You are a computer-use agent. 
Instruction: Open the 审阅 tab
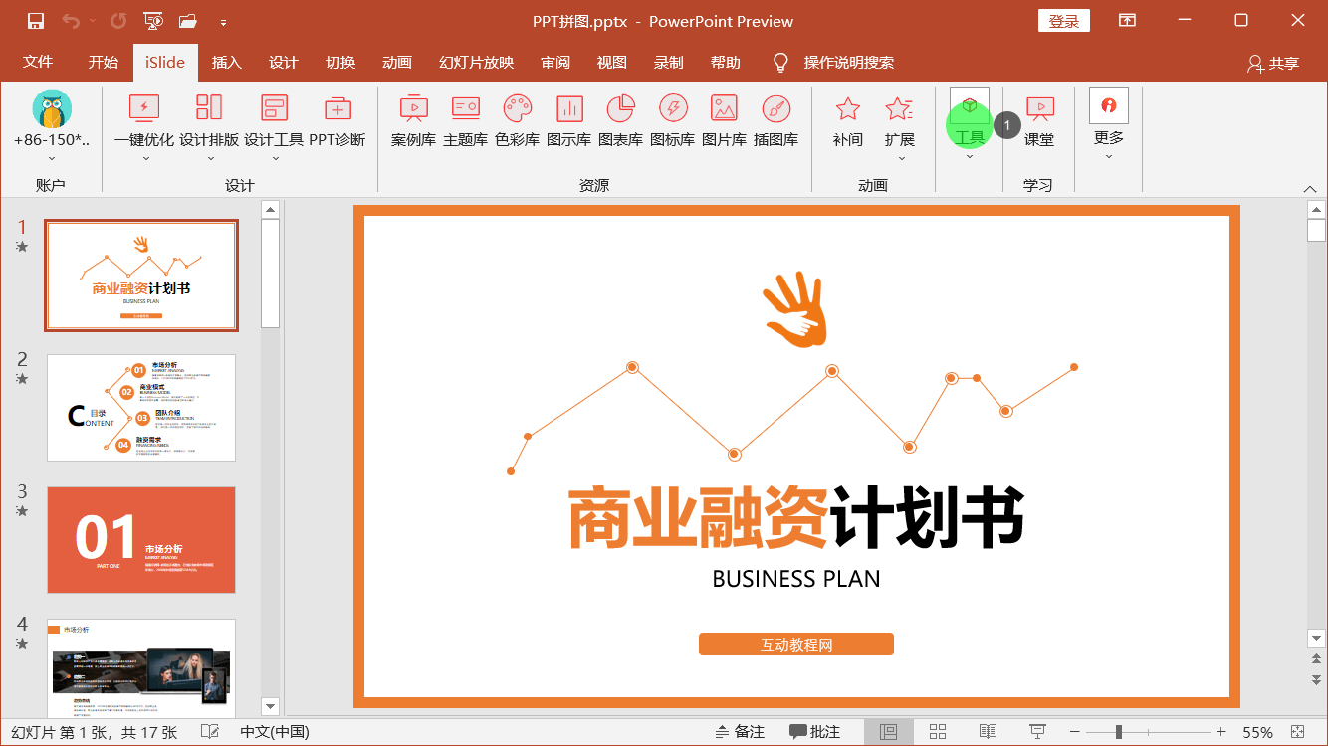tap(555, 62)
